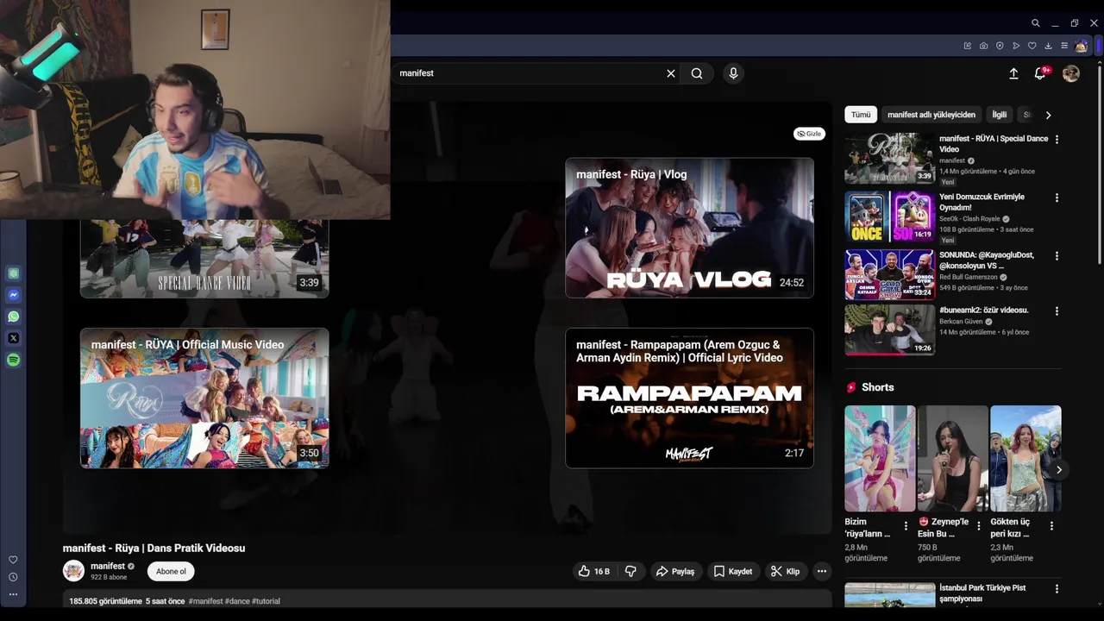The width and height of the screenshot is (1104, 621).
Task: Open WhatsApp in the browser sidebar
Action: (13, 317)
